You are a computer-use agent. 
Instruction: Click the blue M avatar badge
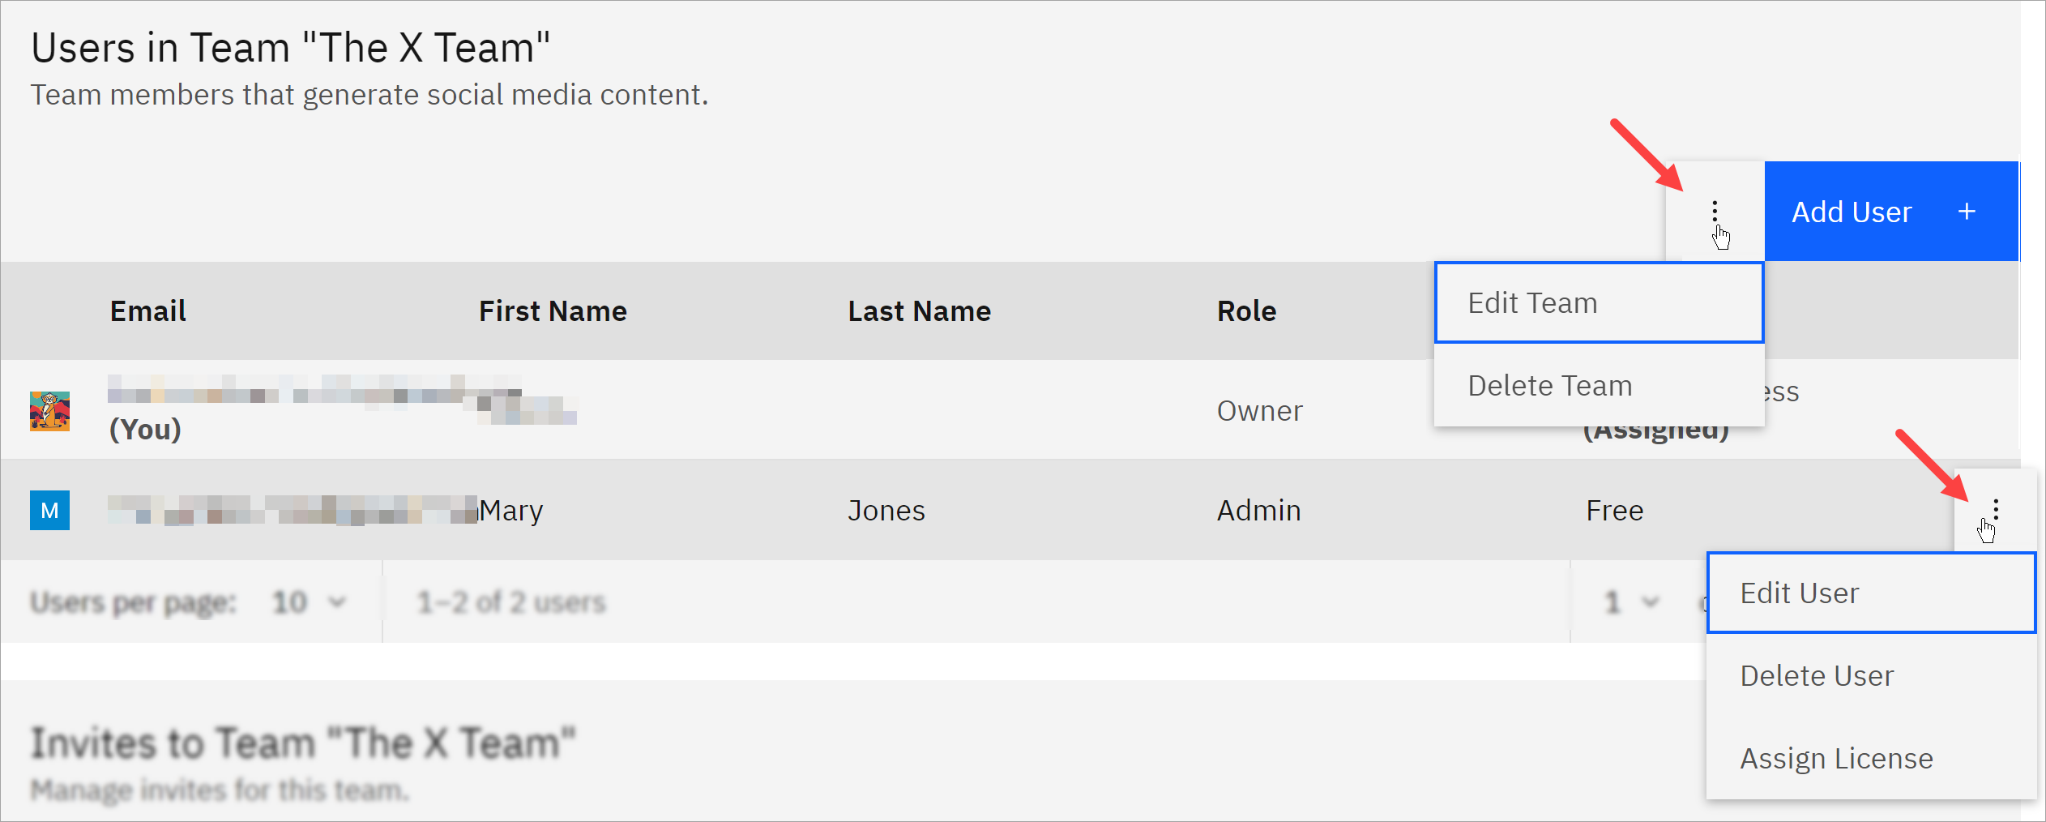tap(49, 510)
